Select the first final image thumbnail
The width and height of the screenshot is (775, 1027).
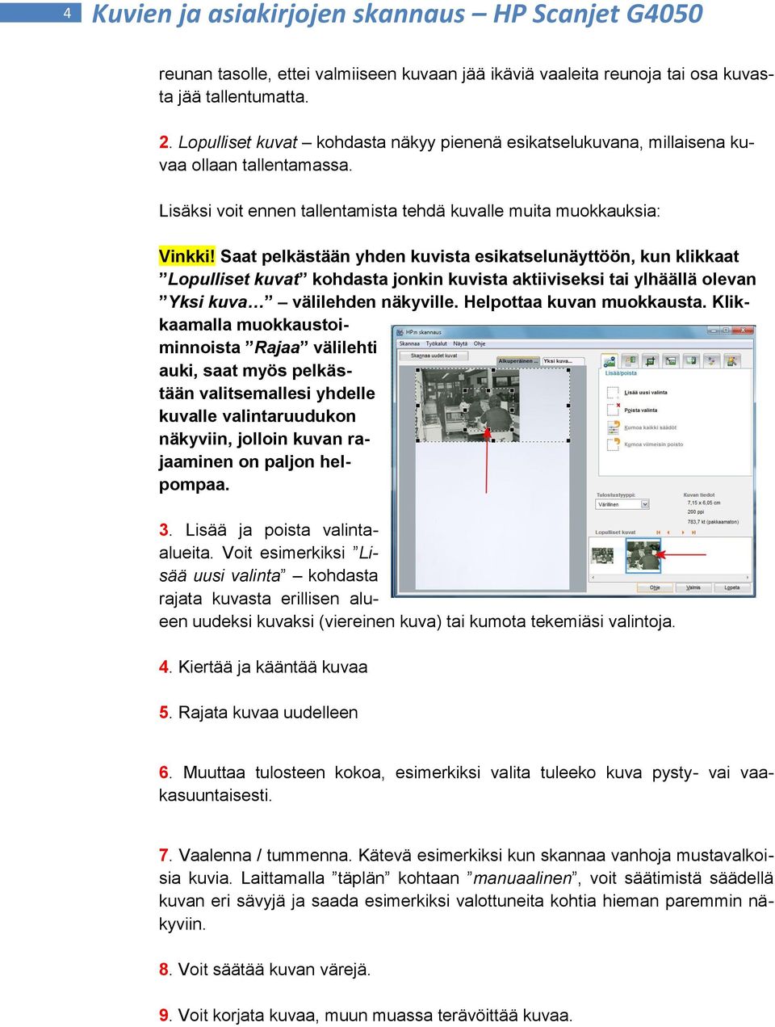(x=603, y=557)
